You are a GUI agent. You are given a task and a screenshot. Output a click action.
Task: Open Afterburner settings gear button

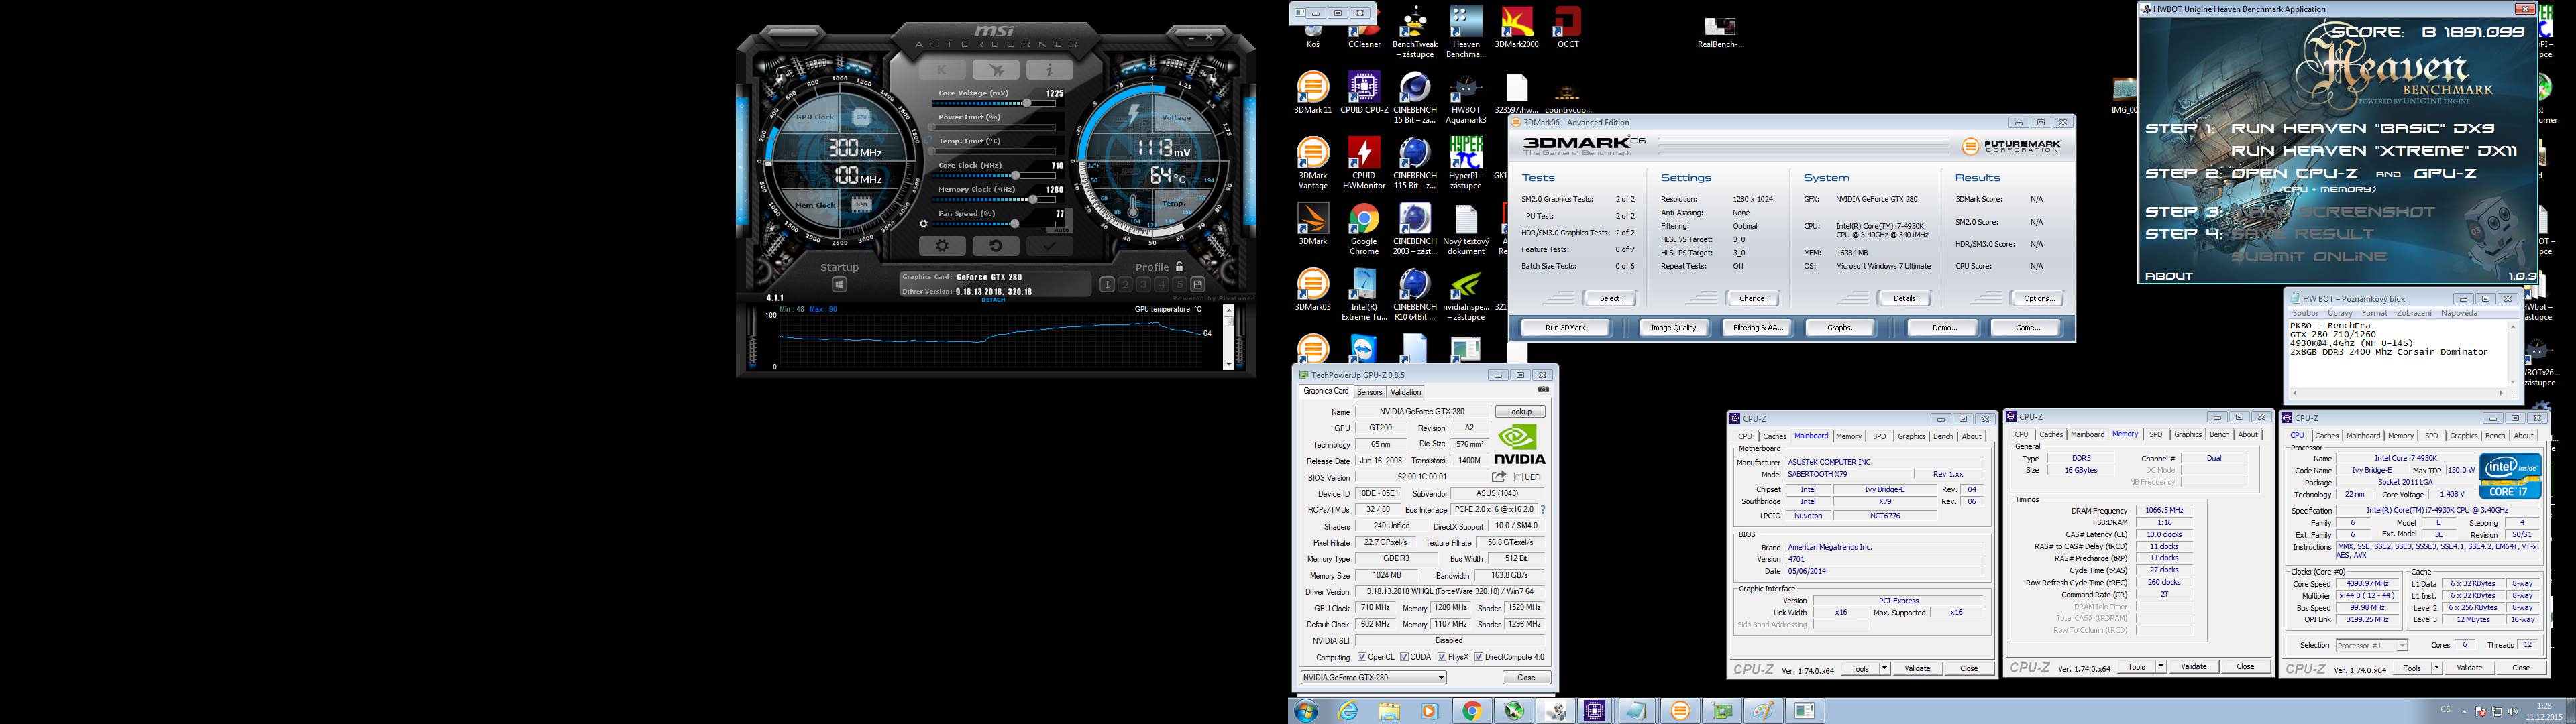[942, 246]
